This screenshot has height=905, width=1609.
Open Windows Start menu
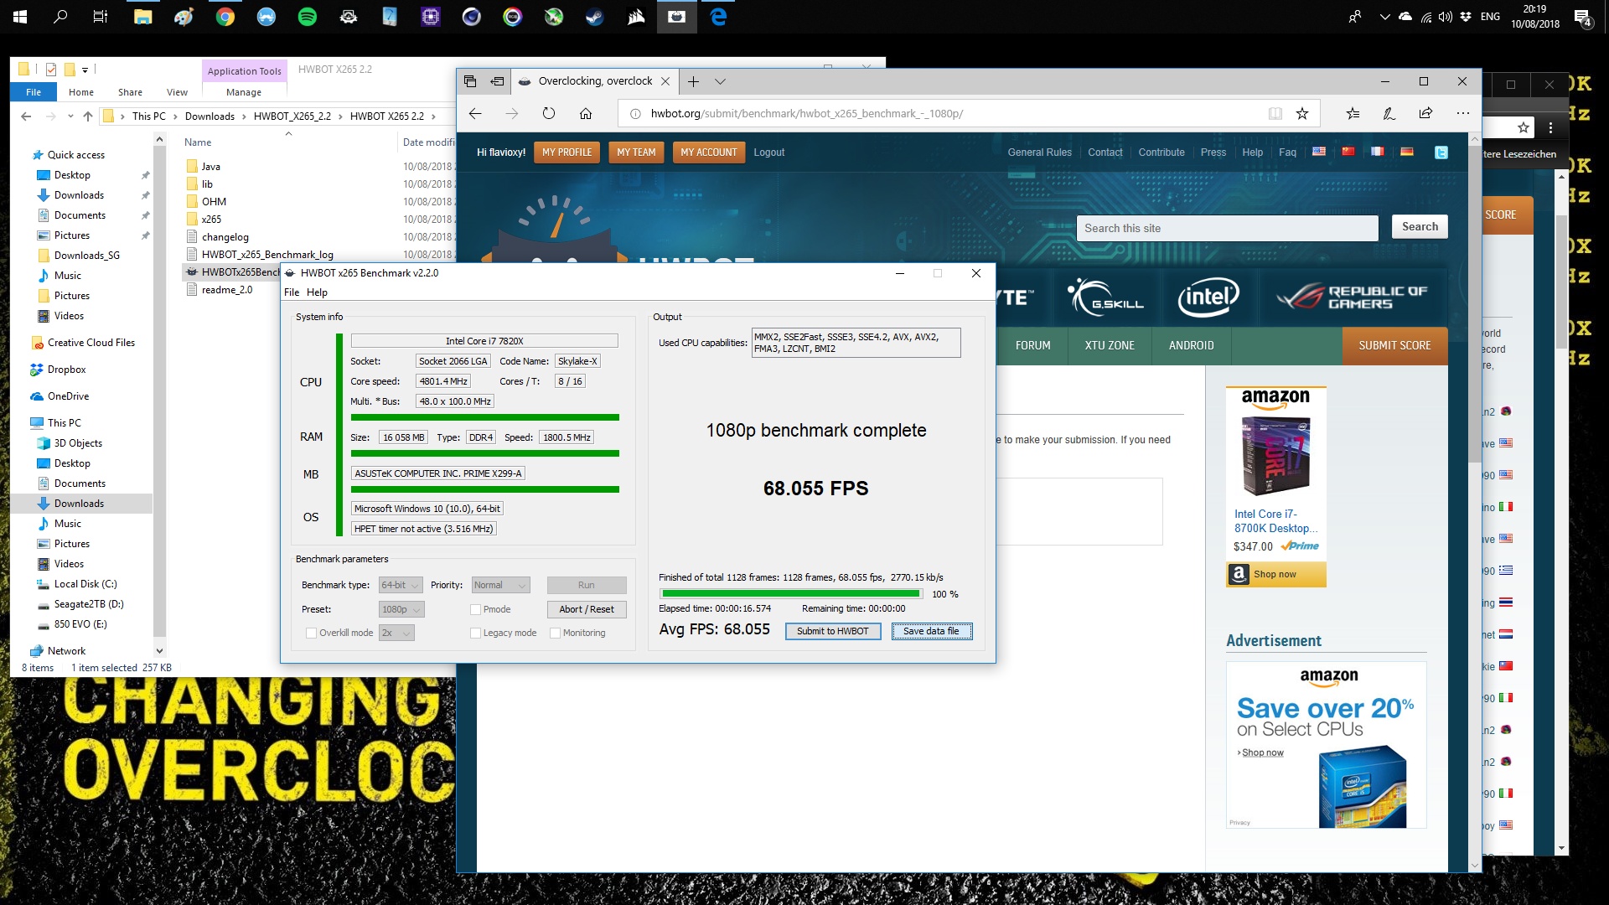click(x=20, y=17)
